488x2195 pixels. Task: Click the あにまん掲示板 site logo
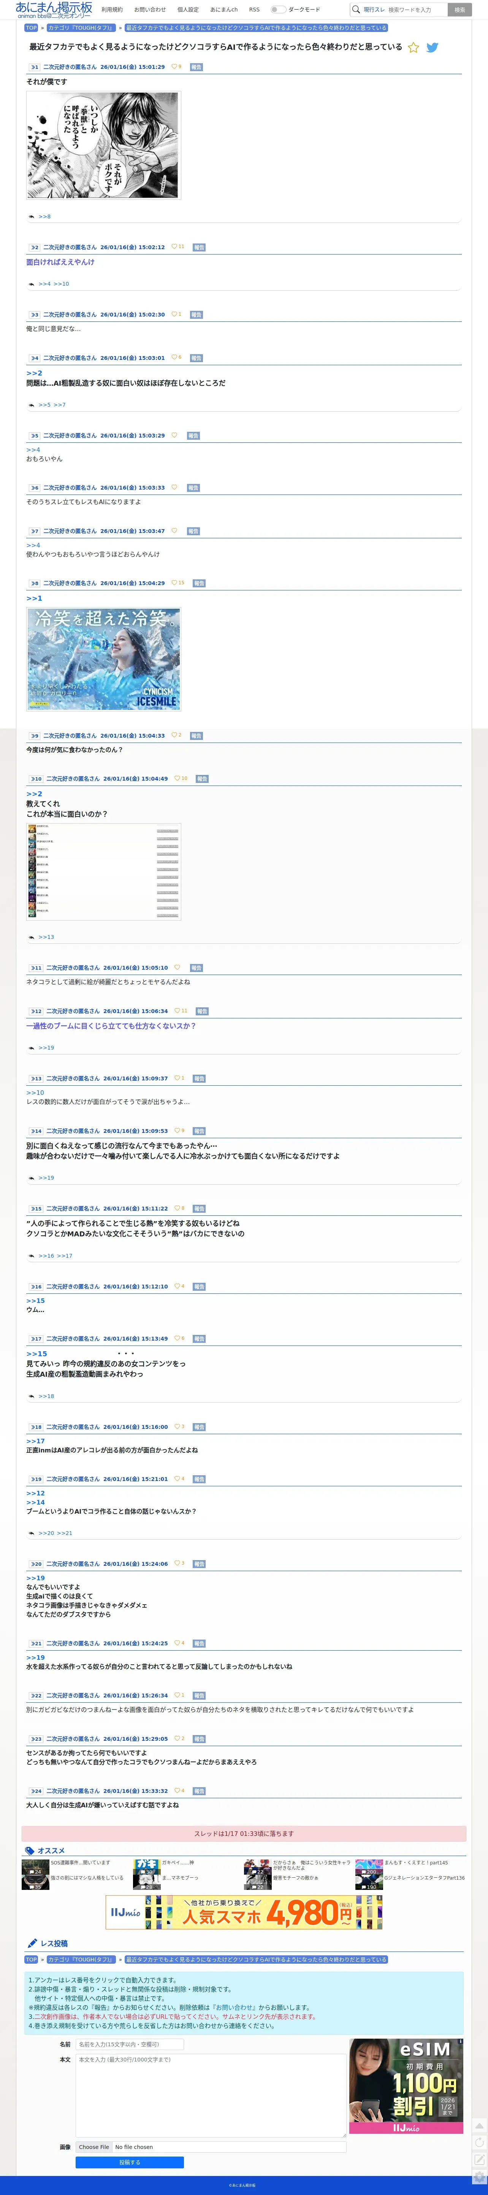pyautogui.click(x=54, y=10)
